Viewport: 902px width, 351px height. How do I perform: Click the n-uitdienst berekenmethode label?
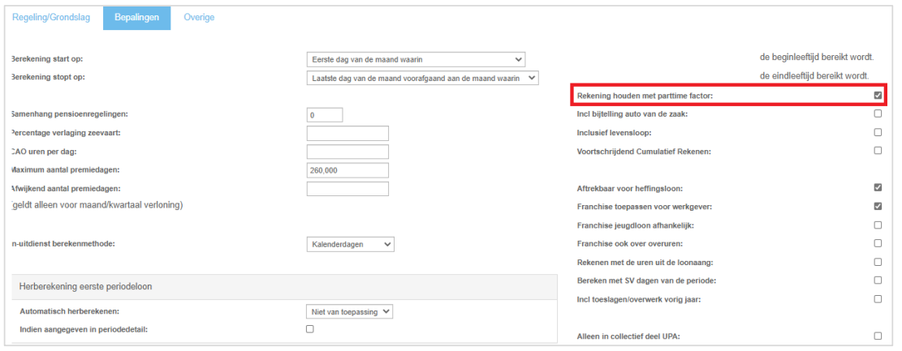[63, 244]
